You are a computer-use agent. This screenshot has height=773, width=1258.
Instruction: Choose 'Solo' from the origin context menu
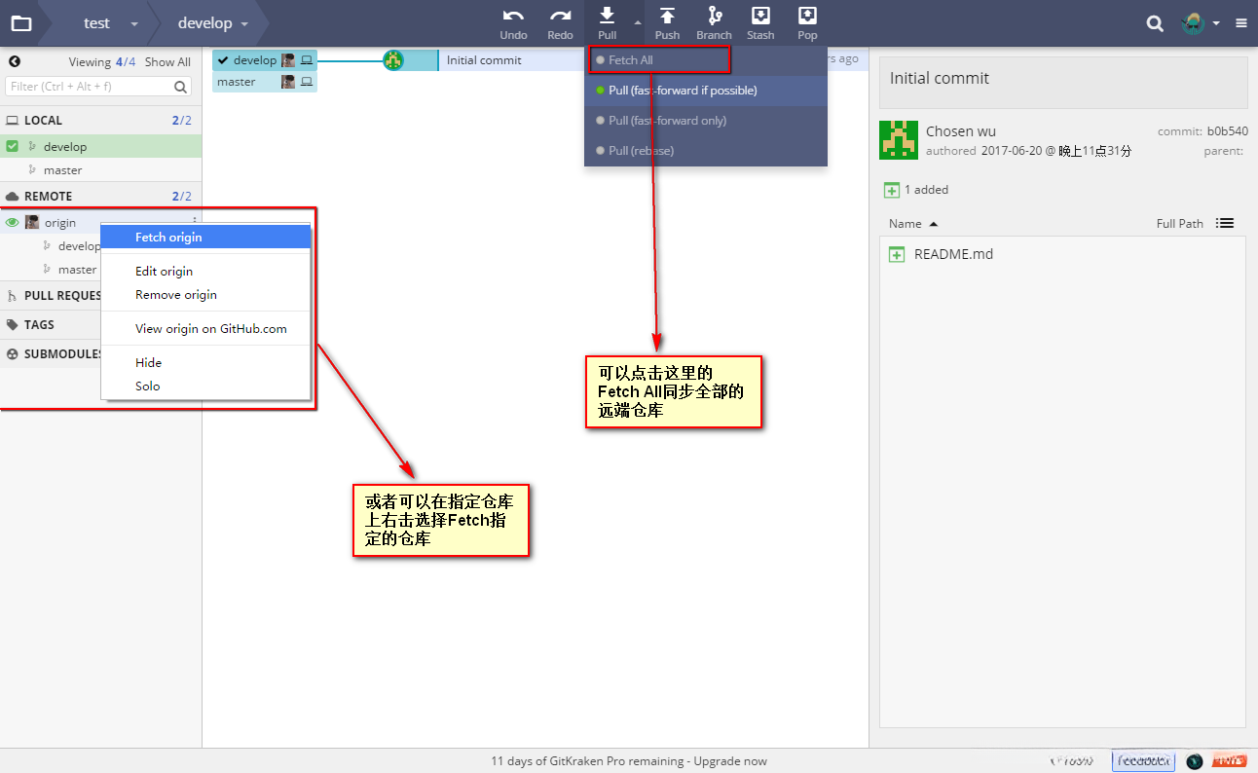pos(205,386)
